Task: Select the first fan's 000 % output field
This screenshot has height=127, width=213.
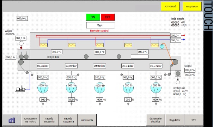Action: 43,100
